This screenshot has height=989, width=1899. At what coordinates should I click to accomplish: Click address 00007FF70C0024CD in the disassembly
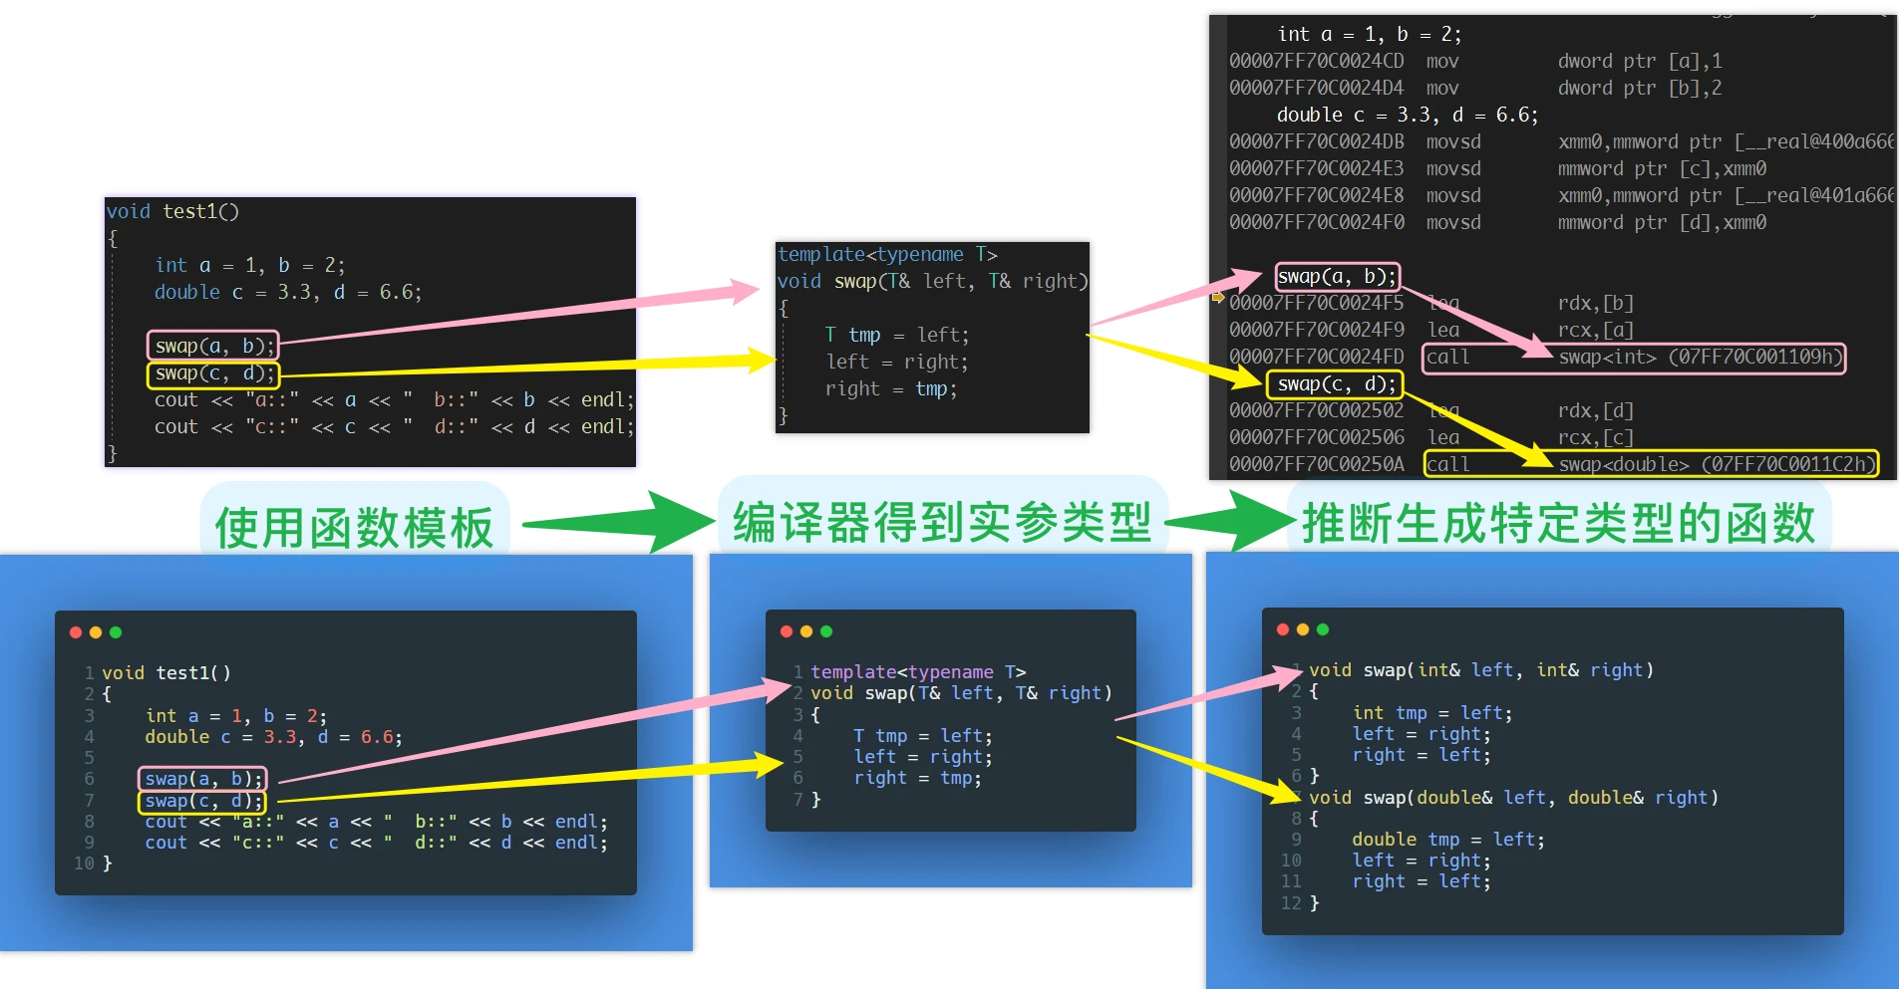[x=1316, y=61]
